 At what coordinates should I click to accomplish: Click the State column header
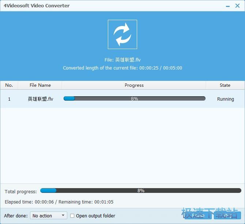click(x=225, y=85)
